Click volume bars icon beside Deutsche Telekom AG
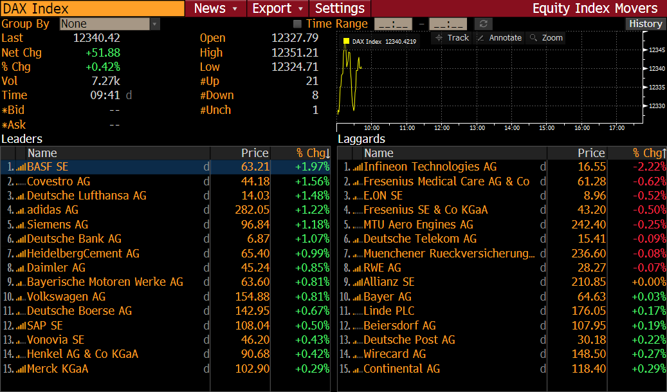 (x=358, y=239)
